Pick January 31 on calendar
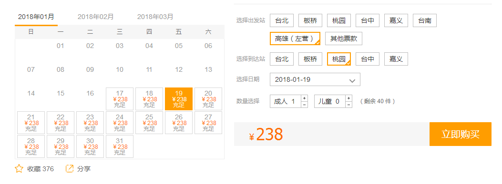 tap(120, 146)
